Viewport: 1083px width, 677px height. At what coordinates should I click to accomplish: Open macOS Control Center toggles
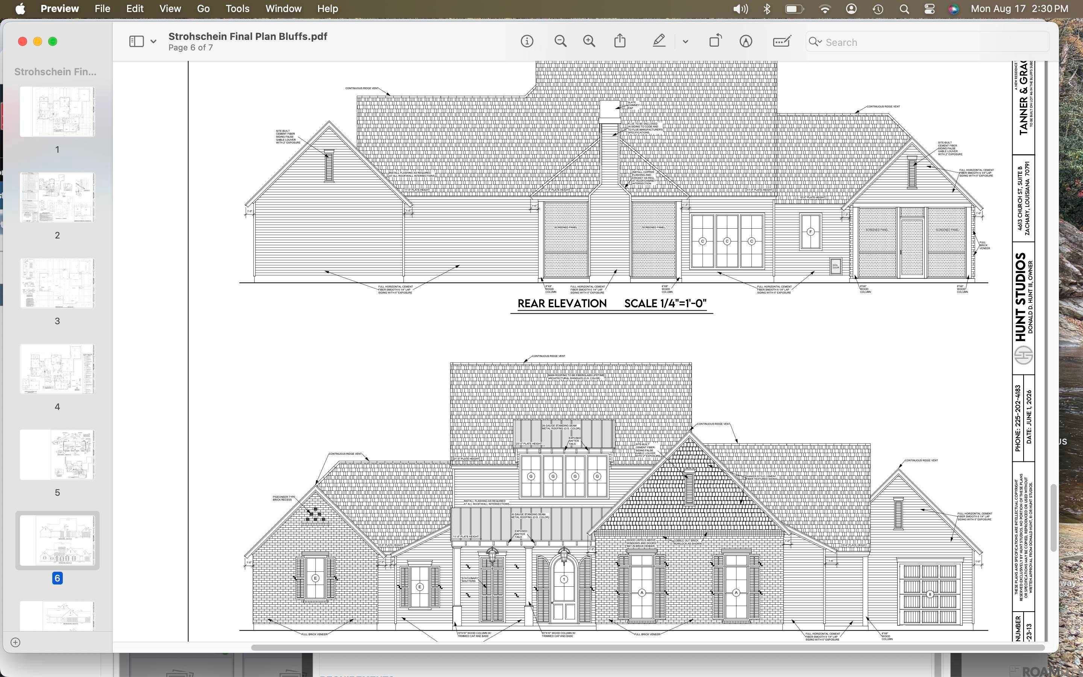click(x=929, y=9)
